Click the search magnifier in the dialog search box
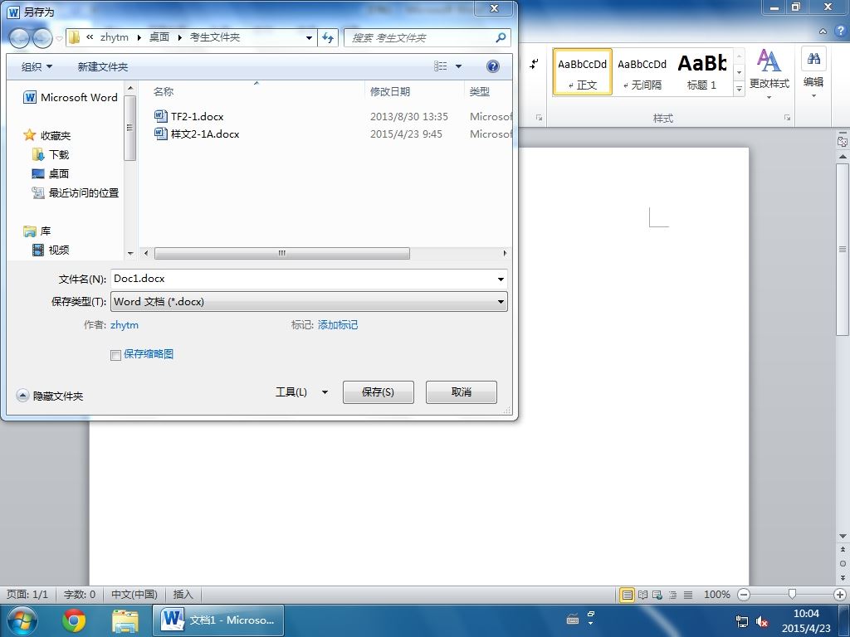The width and height of the screenshot is (850, 637). (501, 37)
